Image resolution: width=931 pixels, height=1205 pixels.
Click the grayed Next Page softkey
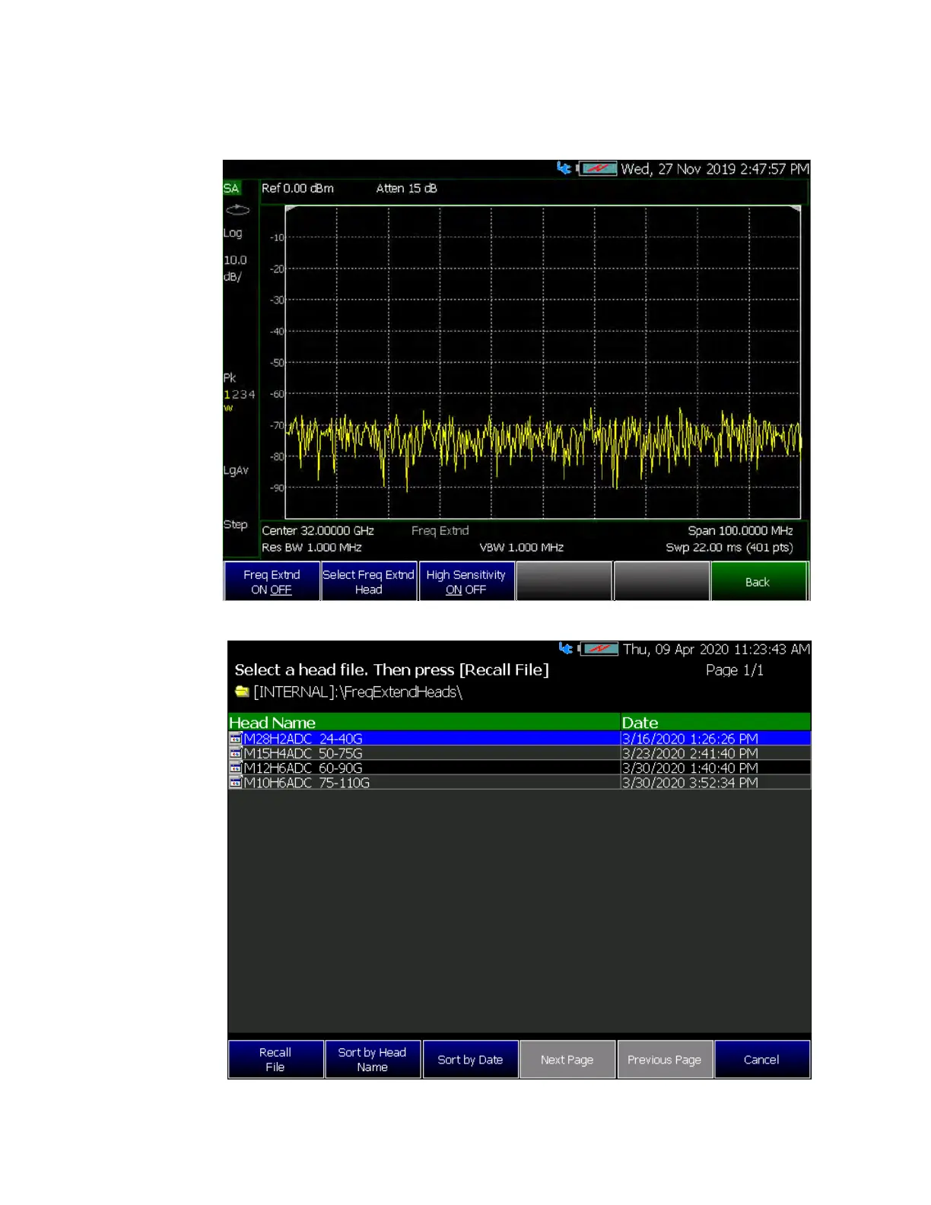567,1059
